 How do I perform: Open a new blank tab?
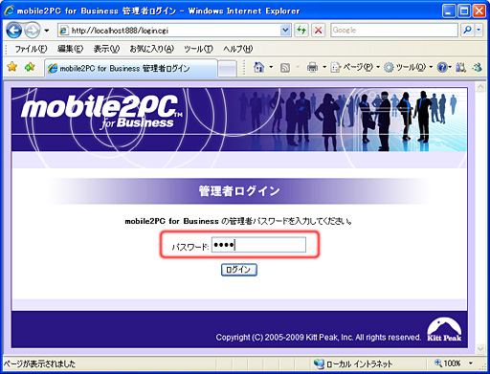(x=228, y=69)
